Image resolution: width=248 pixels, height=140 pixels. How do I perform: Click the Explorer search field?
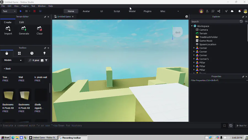214,21
